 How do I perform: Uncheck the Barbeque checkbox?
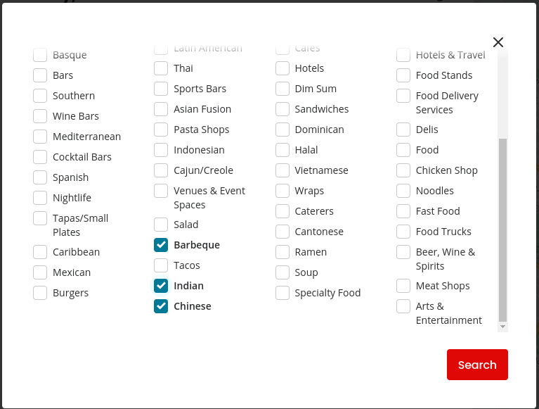[161, 245]
